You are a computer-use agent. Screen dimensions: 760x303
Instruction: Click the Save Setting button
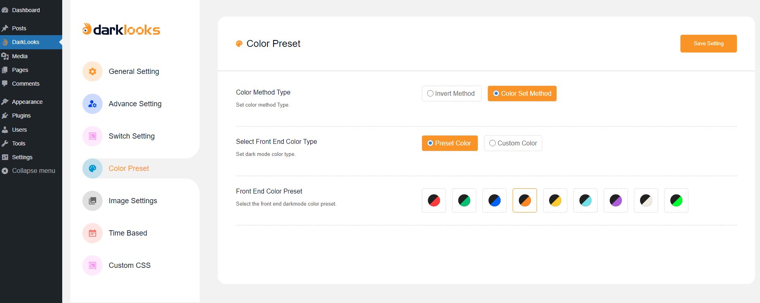(708, 44)
